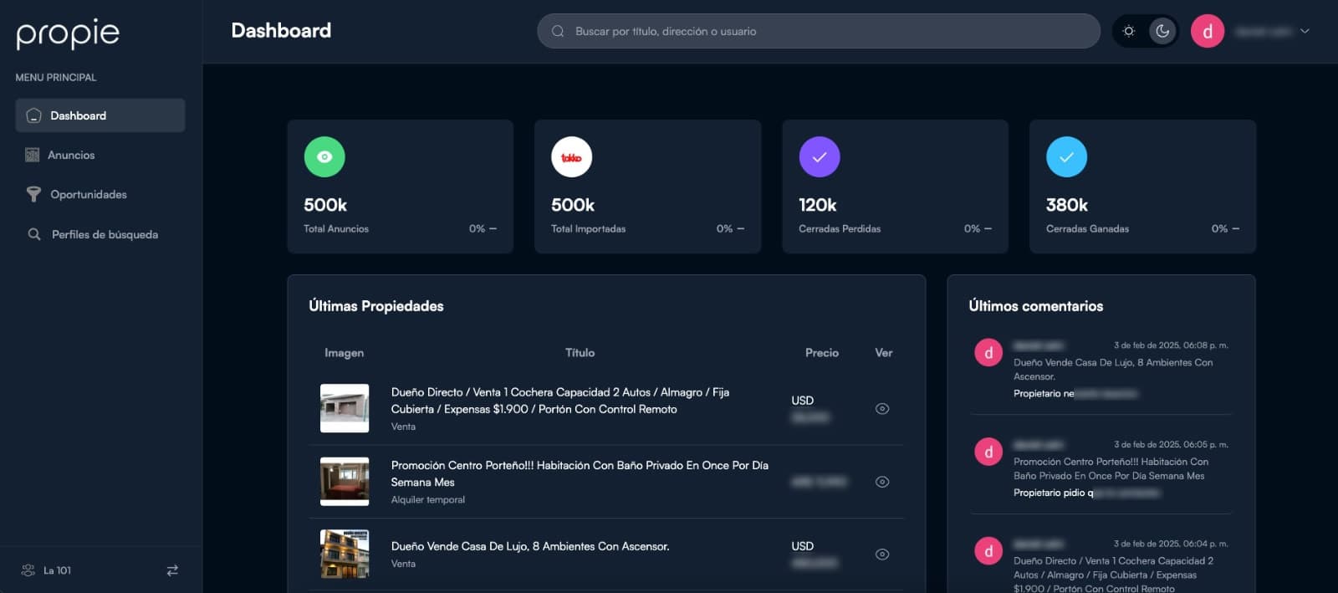Image resolution: width=1338 pixels, height=593 pixels.
Task: Open title Promoción Centro Porteño Habitación
Action: click(580, 473)
